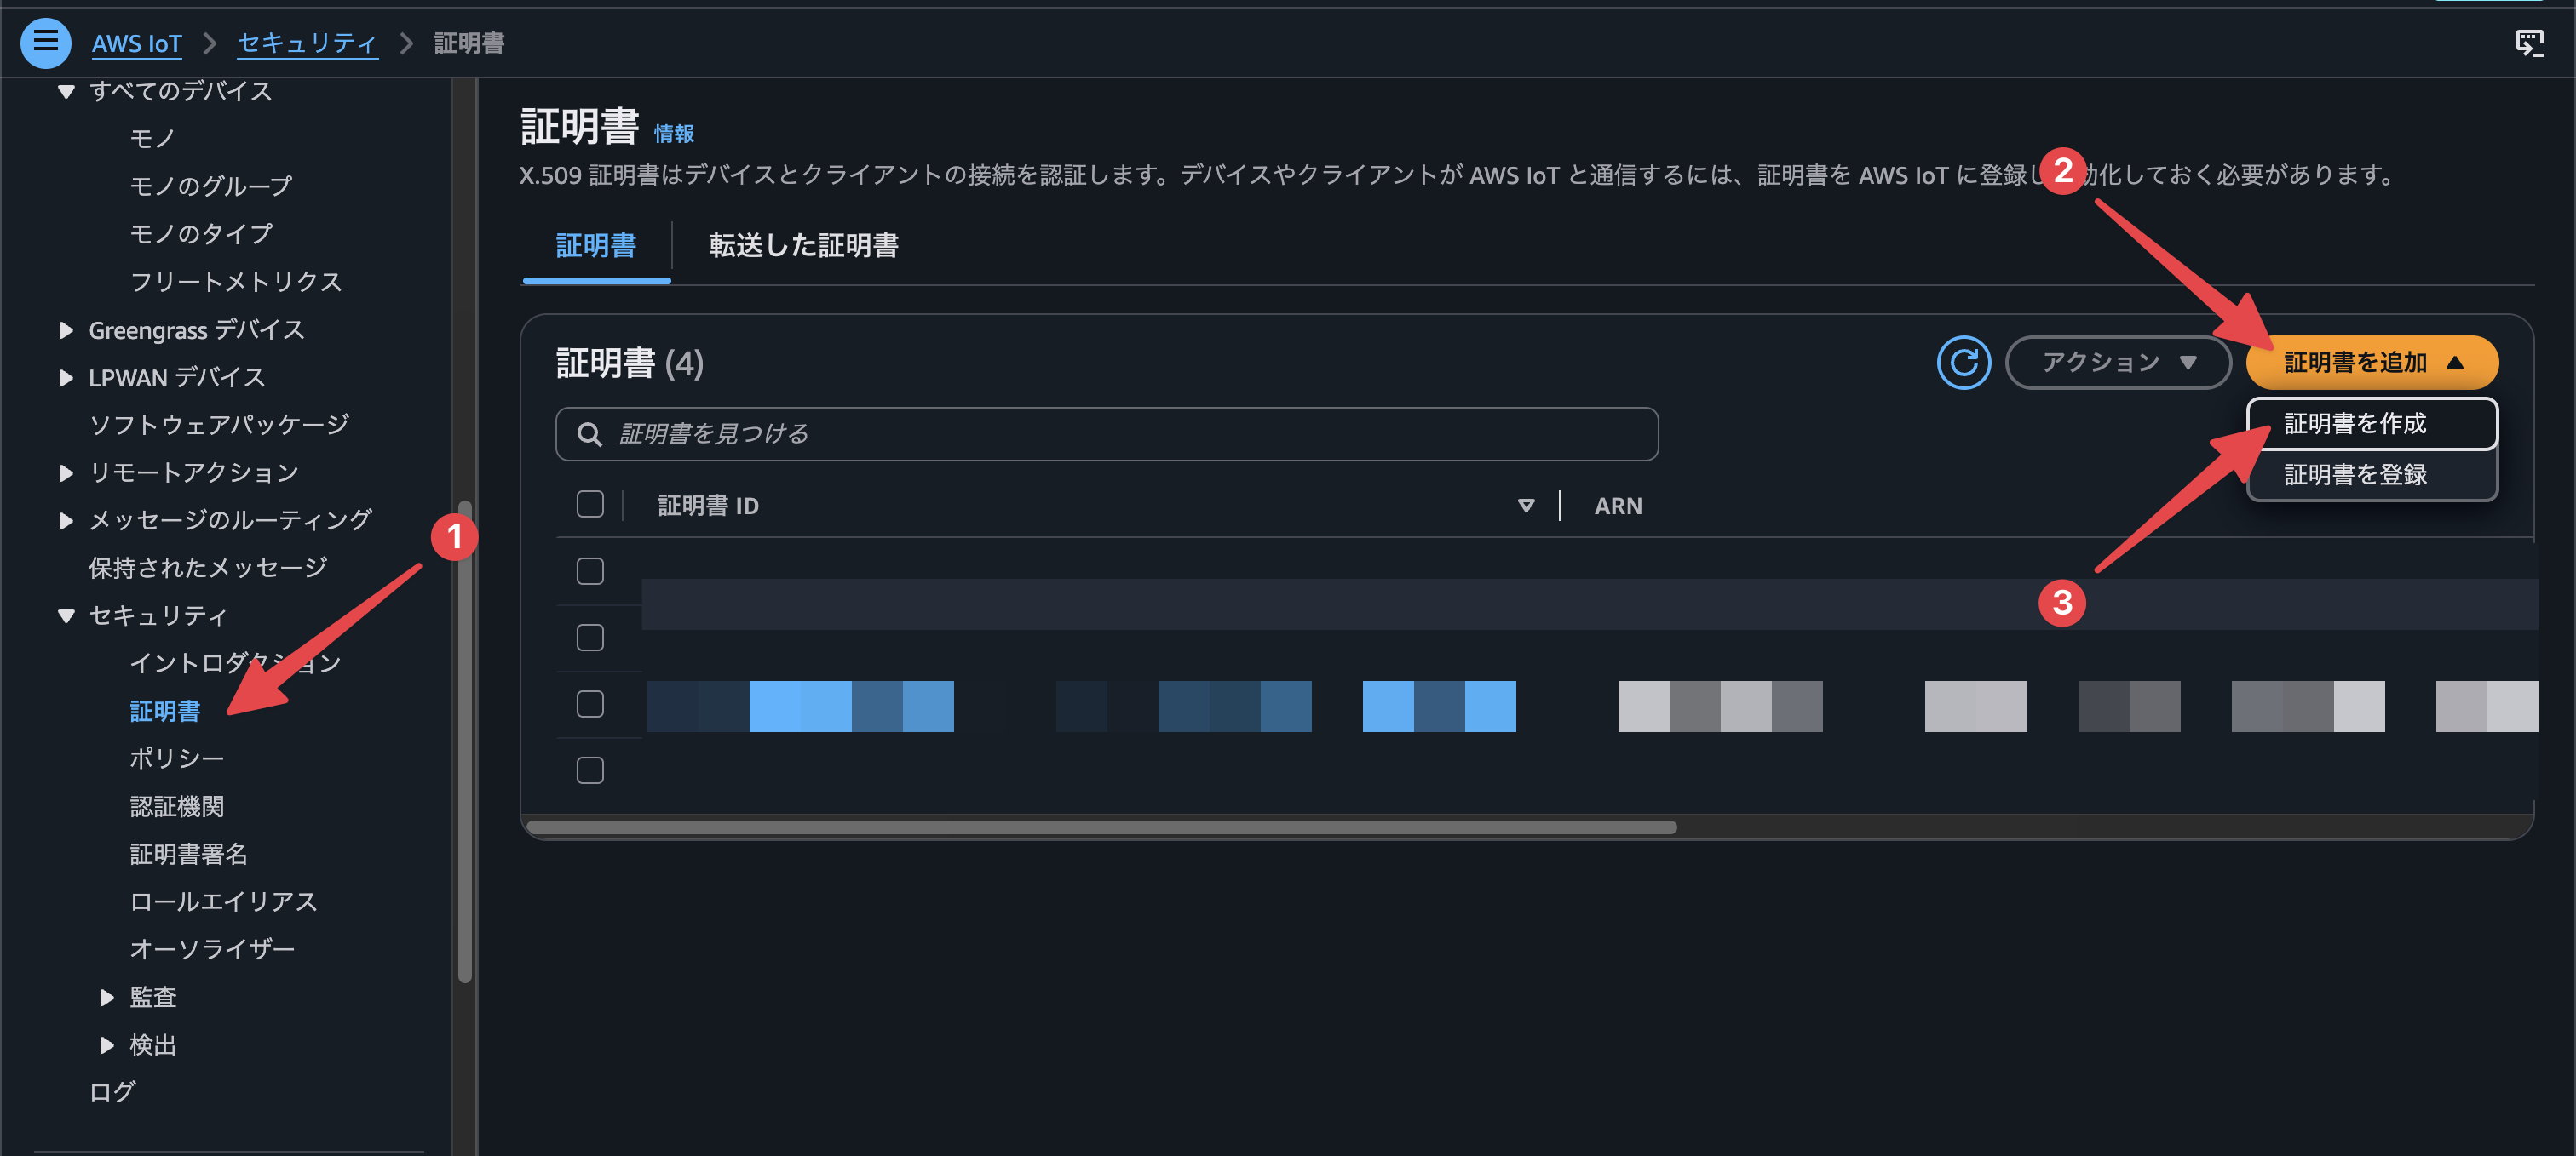Click the sidebar vertical scrollbar
This screenshot has height=1156, width=2576.
(465, 741)
